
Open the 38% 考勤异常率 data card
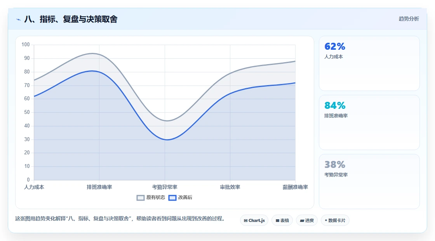pyautogui.click(x=369, y=182)
